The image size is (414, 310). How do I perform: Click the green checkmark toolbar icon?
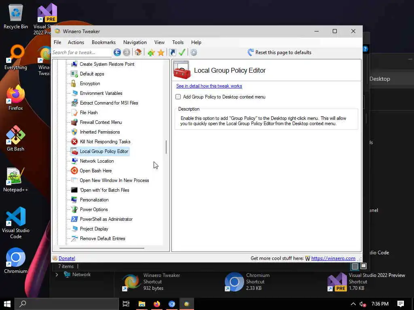click(182, 52)
